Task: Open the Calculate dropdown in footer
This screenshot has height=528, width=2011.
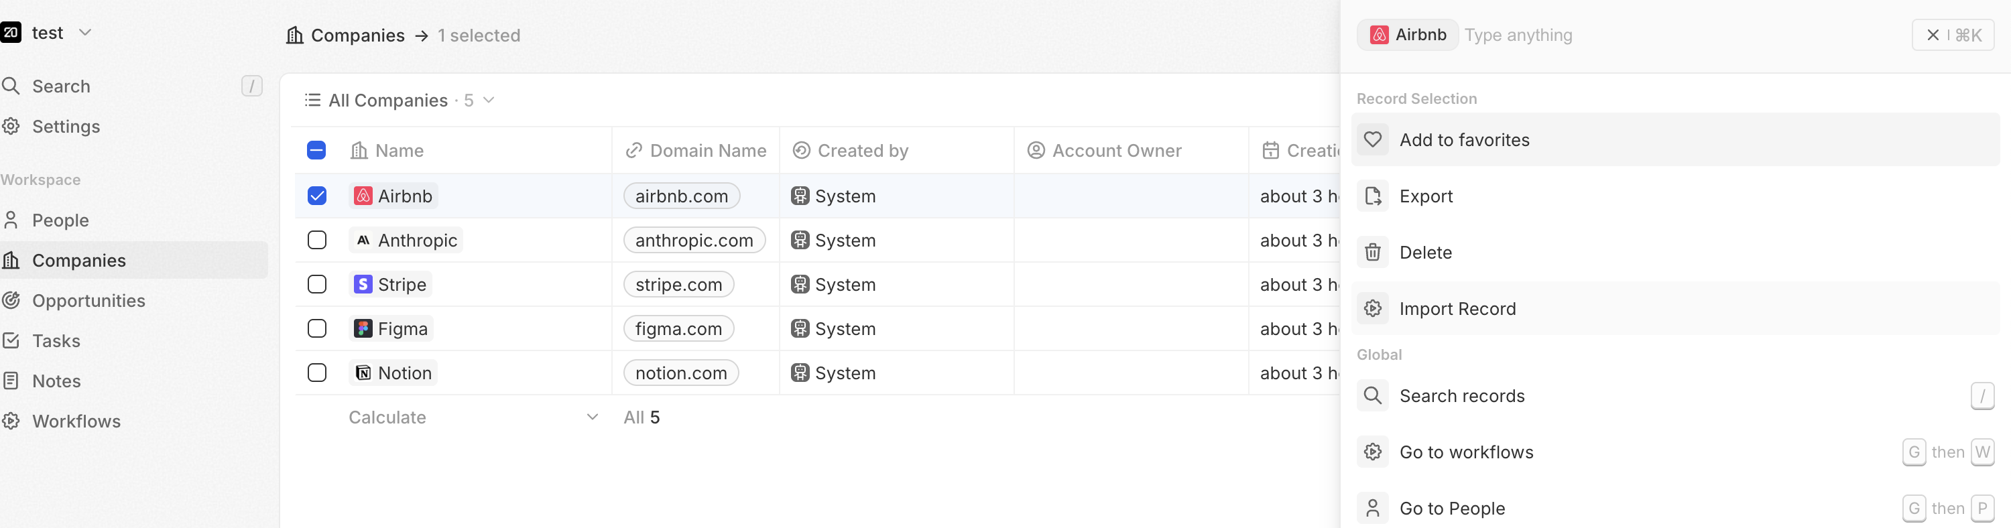Action: 474,417
